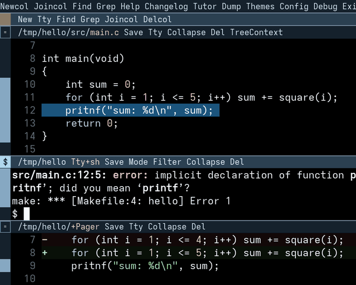Image resolution: width=356 pixels, height=285 pixels.
Task: Click Del in the +Pager tag
Action: (199, 227)
